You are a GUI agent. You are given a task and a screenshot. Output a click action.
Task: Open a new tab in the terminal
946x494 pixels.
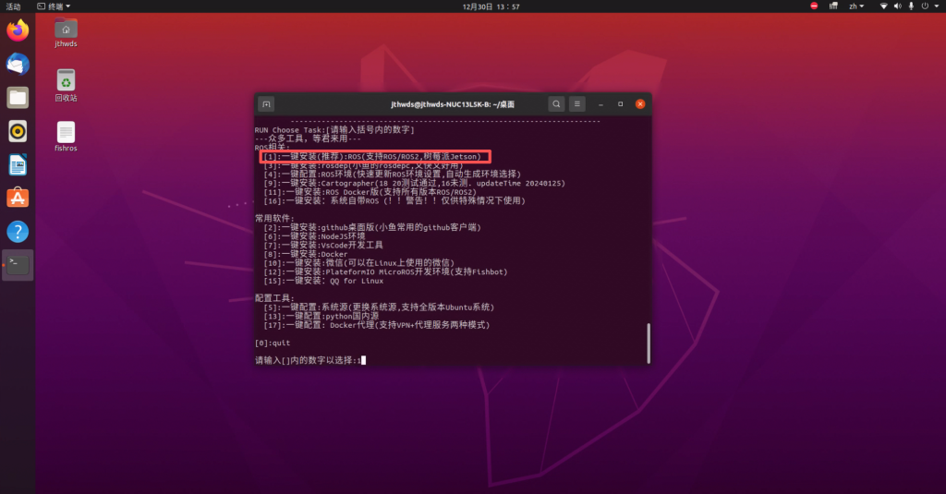(x=266, y=104)
